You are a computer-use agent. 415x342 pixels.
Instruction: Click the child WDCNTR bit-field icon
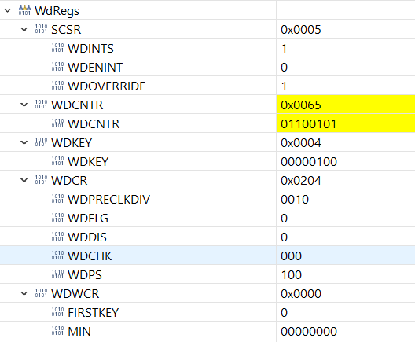click(57, 123)
